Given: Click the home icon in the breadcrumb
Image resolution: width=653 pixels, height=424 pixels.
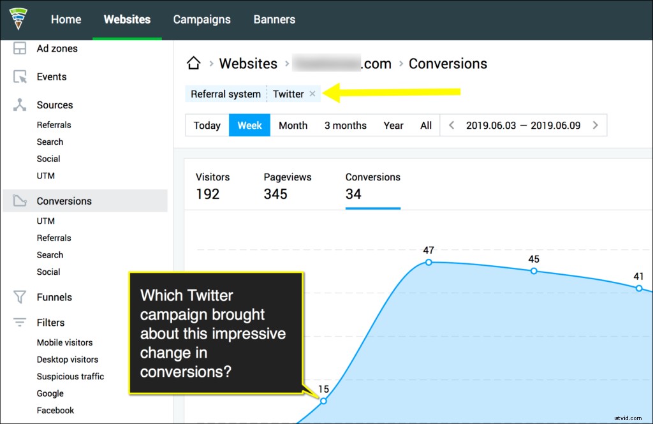Looking at the screenshot, I should click(x=195, y=62).
